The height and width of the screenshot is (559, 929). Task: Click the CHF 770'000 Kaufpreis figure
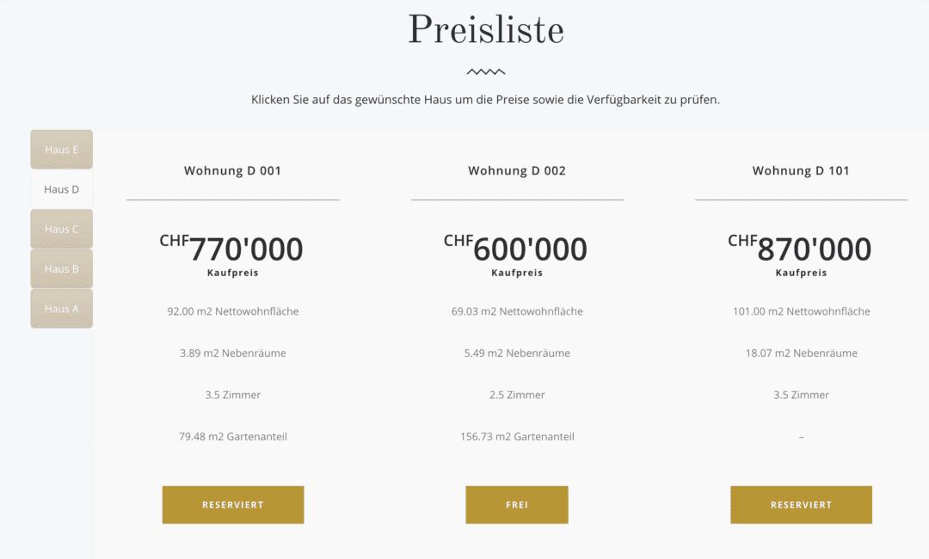232,249
